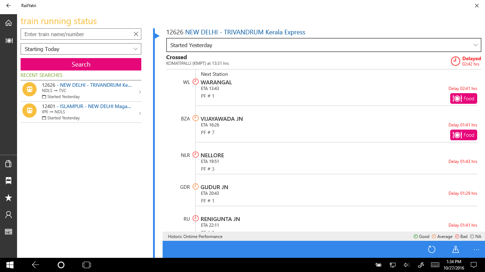Open the Started Yesterday dropdown
The image size is (485, 272).
click(324, 45)
